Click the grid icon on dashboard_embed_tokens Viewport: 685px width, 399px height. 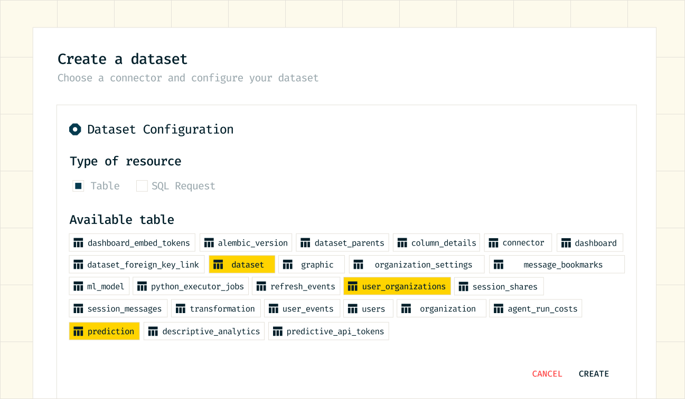click(78, 242)
